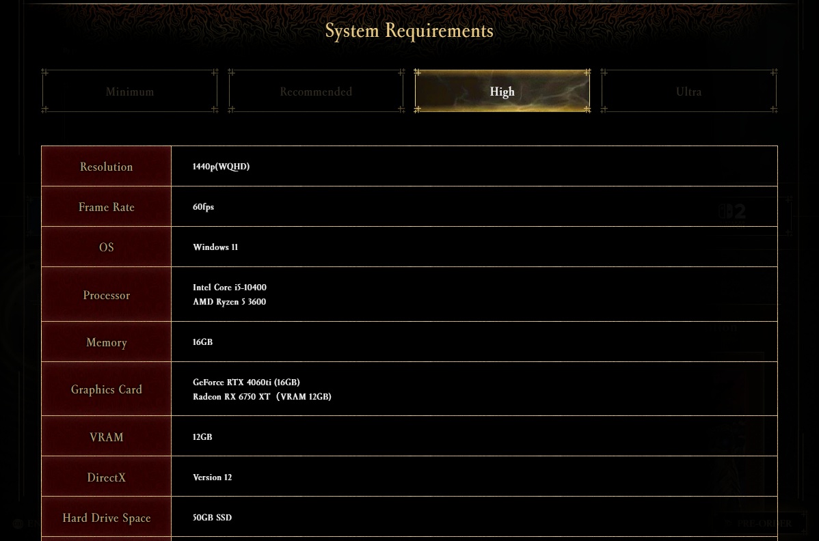Select the Version 12 value
Screen dimensions: 819x541
[212, 477]
